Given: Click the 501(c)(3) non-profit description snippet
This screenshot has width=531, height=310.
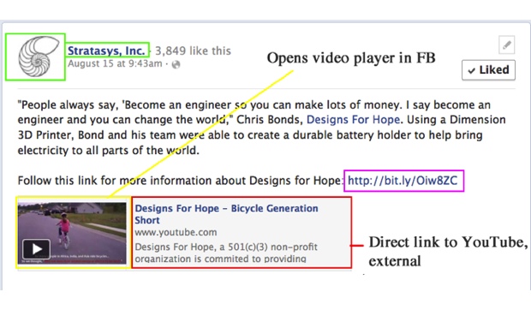Looking at the screenshot, I should pos(226,253).
